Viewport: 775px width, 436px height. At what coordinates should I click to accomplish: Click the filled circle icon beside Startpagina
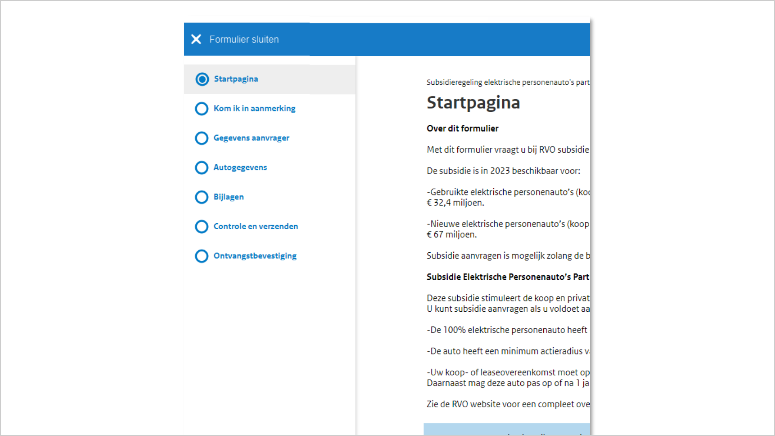201,79
